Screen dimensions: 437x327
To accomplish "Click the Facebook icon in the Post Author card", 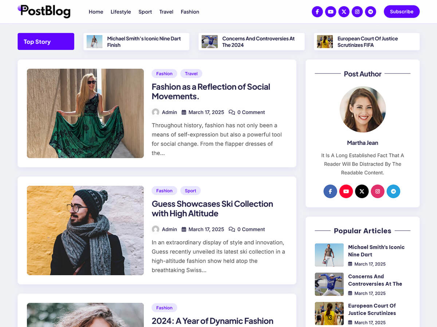I will [330, 191].
